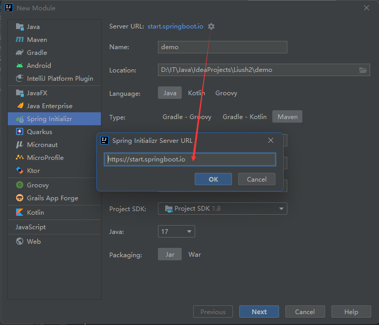
Task: Click the server URL text field
Action: [190, 159]
